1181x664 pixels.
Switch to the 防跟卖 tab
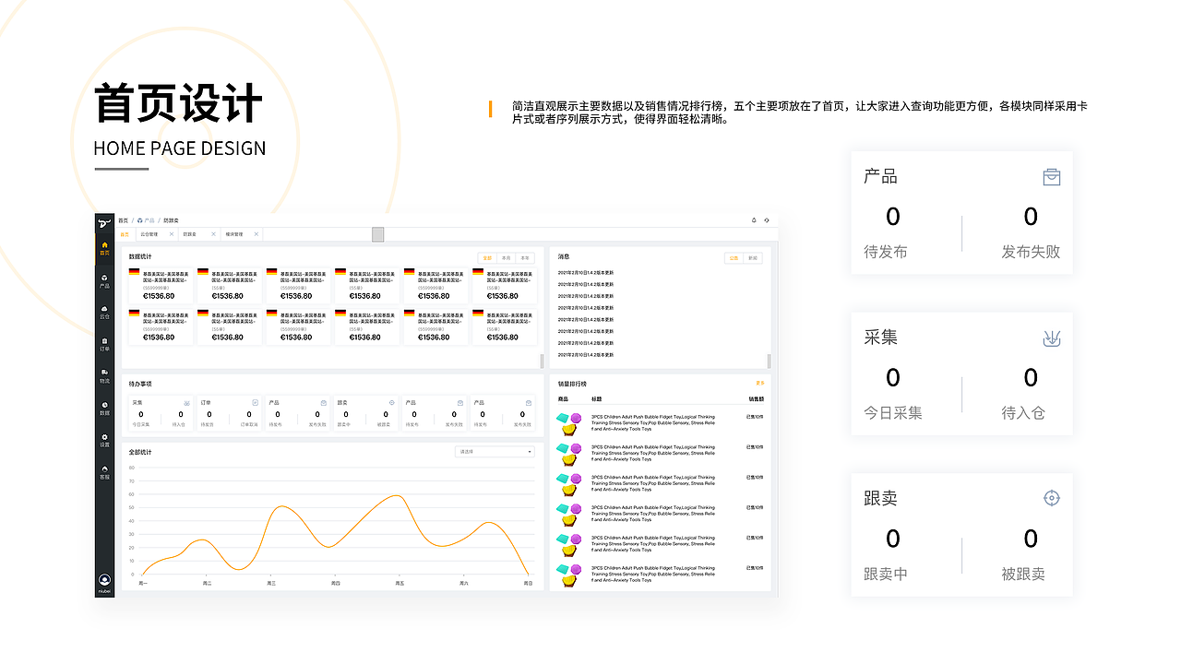coord(198,234)
